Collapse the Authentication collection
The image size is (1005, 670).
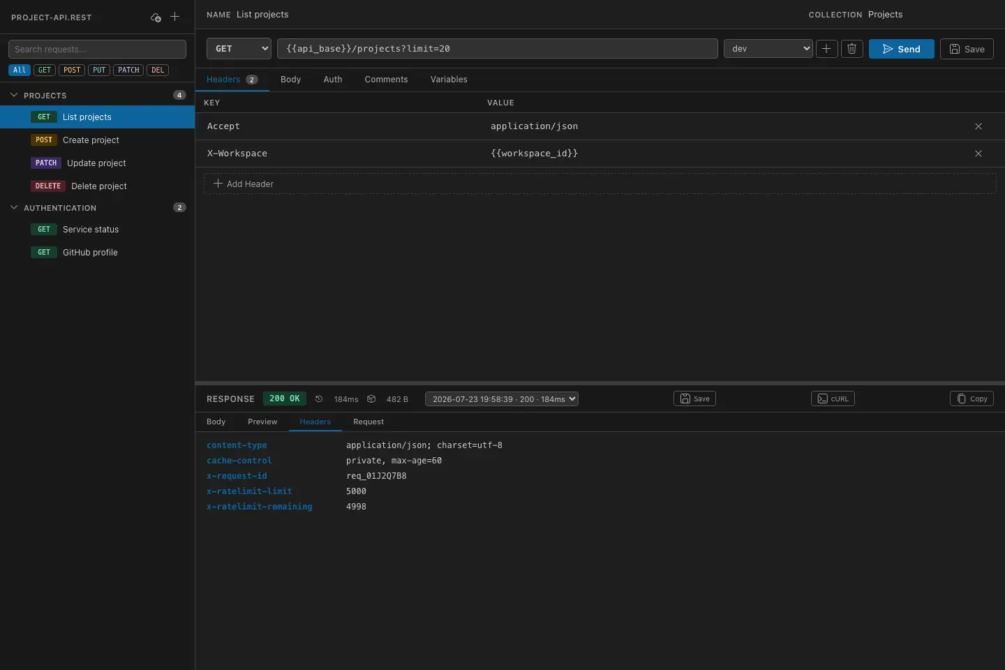(x=14, y=207)
